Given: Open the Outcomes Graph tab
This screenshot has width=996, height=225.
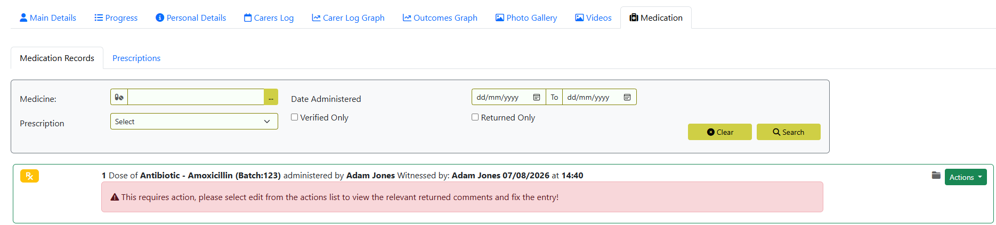Looking at the screenshot, I should click(440, 18).
